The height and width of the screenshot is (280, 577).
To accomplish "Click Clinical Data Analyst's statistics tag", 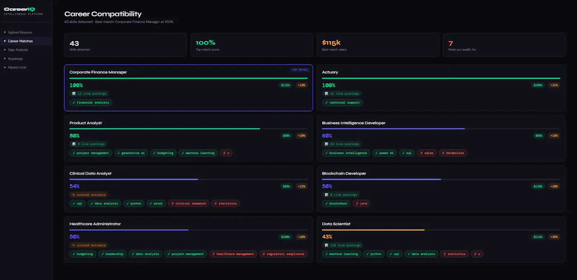I will [225, 204].
